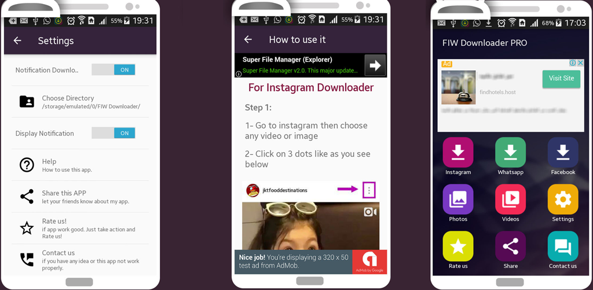Open the Videos gallery tile
The width and height of the screenshot is (593, 290).
(x=511, y=199)
